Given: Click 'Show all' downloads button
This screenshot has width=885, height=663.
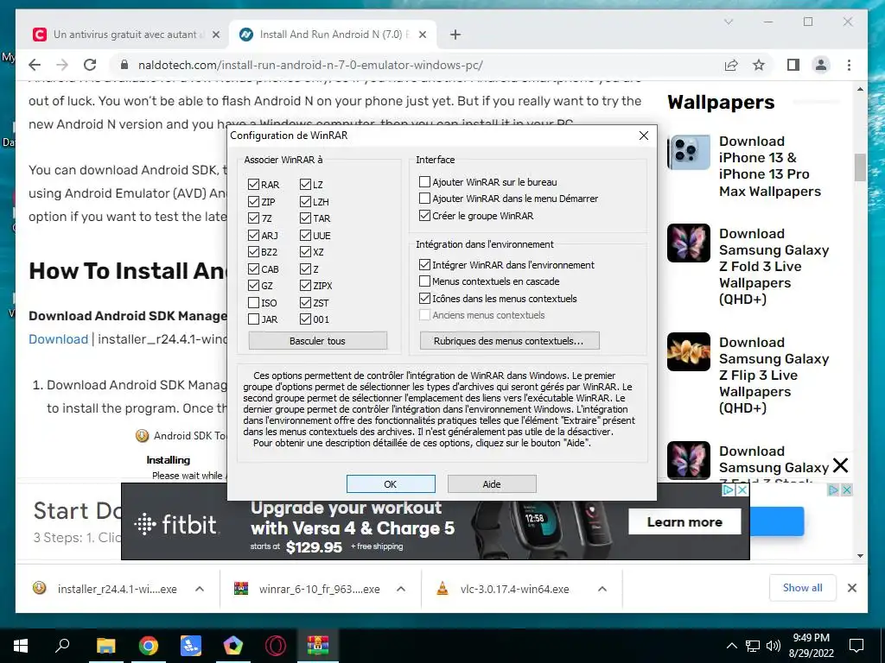Looking at the screenshot, I should 802,588.
